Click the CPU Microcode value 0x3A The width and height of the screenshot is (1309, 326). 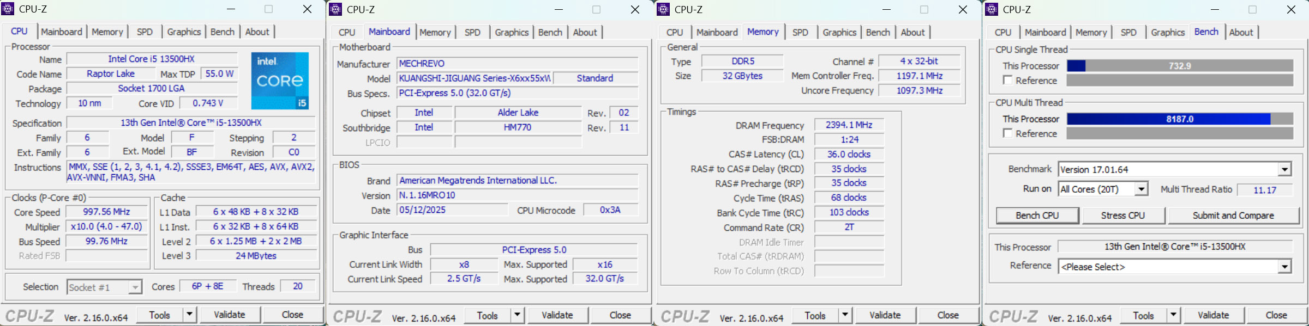tap(610, 210)
